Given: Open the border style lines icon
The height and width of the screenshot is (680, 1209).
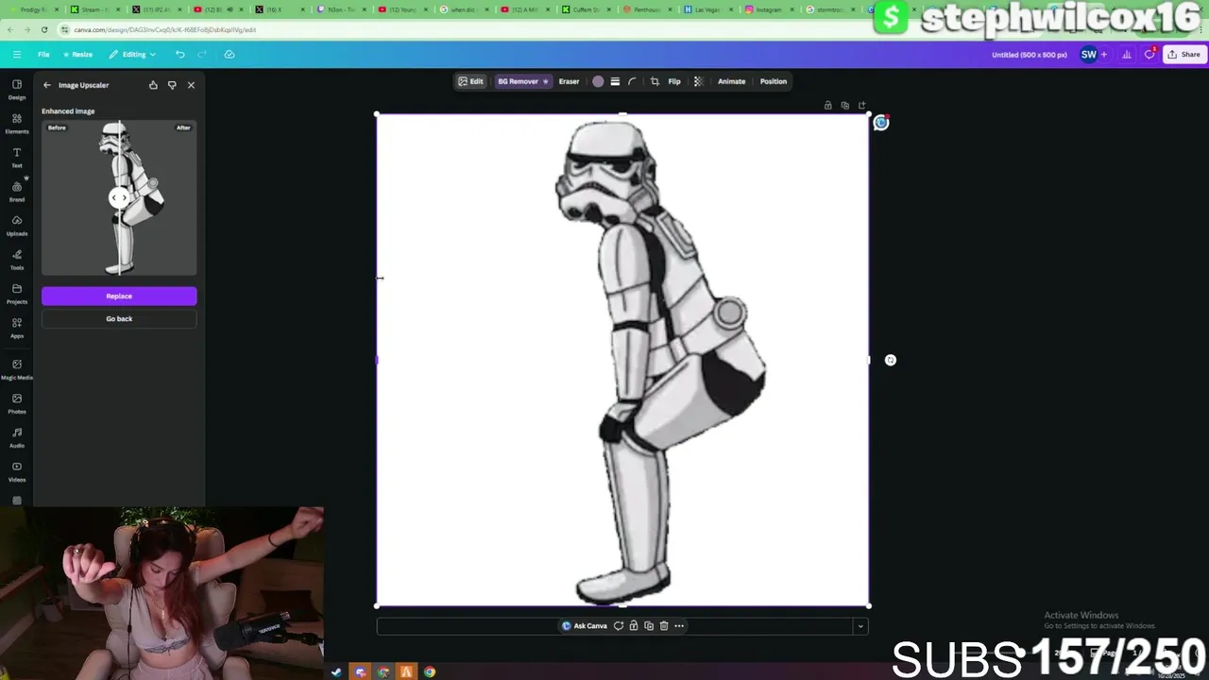Looking at the screenshot, I should 615,81.
